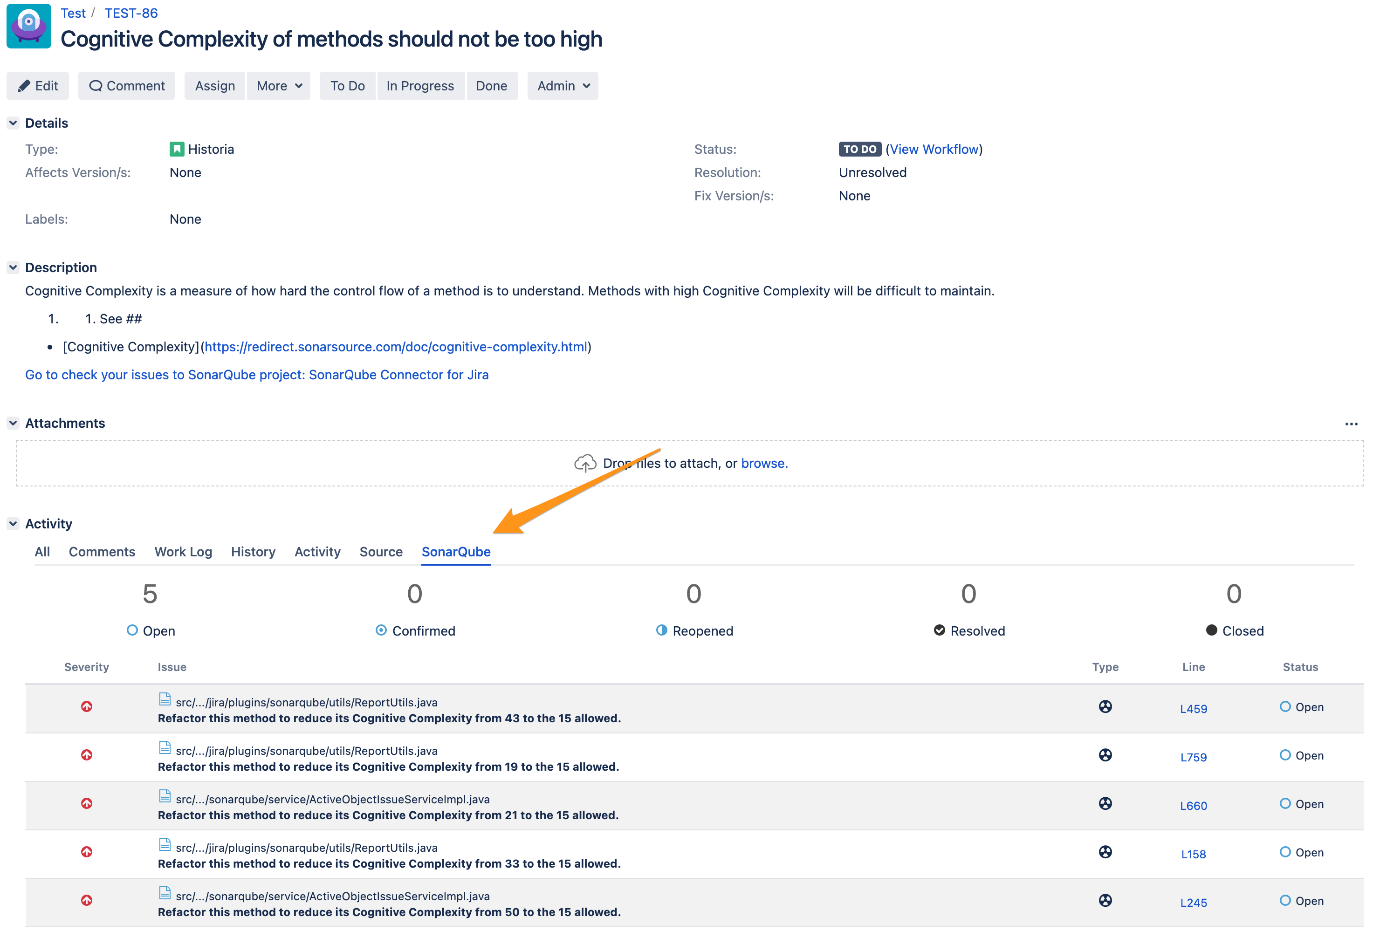Open the TEST-86 issue key link
The height and width of the screenshot is (931, 1387).
click(x=131, y=13)
